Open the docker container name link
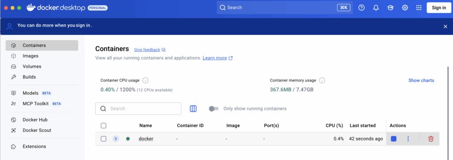Viewport: 453px width, 160px height. pyautogui.click(x=146, y=139)
